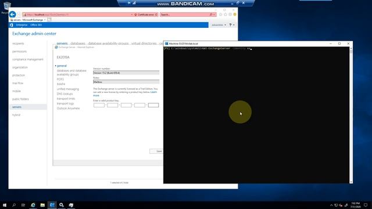The image size is (372, 209).
Task: Click the Roles field showing Mailbox
Action: click(x=126, y=82)
